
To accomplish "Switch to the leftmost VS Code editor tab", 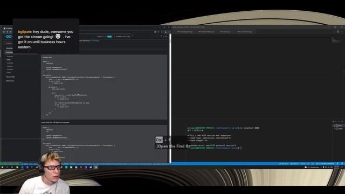I will click(185, 32).
